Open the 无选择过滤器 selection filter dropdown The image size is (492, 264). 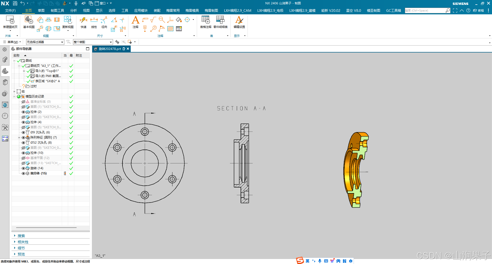point(45,42)
